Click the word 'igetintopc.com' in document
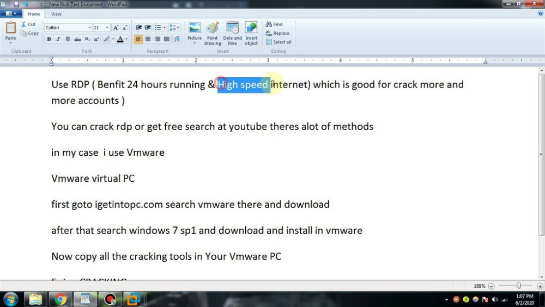Image resolution: width=545 pixels, height=307 pixels. (x=129, y=204)
